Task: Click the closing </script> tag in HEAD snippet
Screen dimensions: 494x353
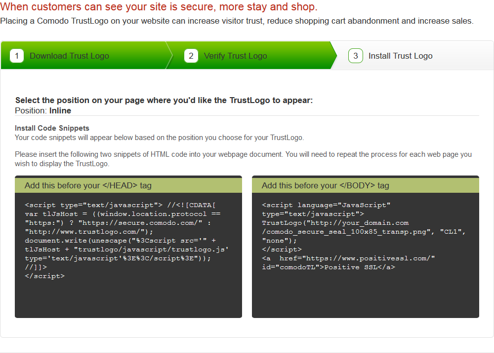Action: tap(44, 276)
